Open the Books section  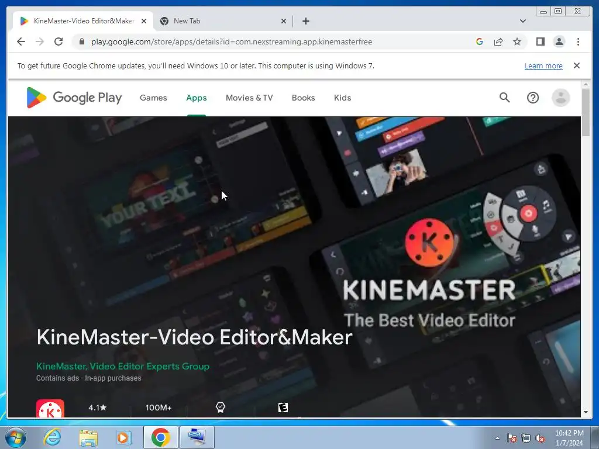pyautogui.click(x=304, y=98)
